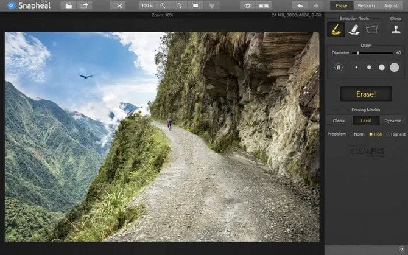Image resolution: width=408 pixels, height=255 pixels.
Task: Toggle the eye preview of original
Action: (x=247, y=5)
